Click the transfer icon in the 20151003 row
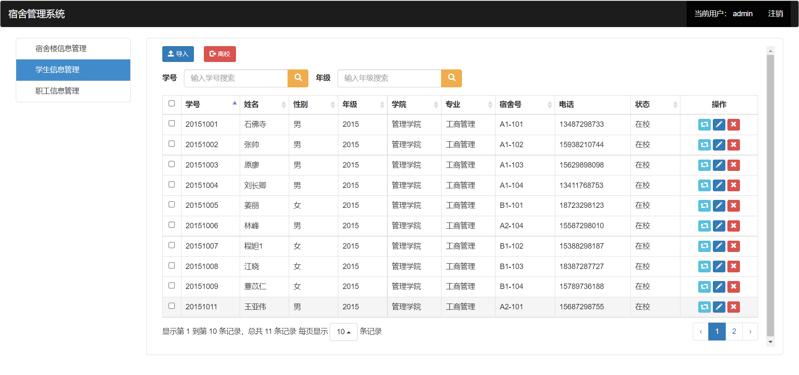 (x=704, y=165)
